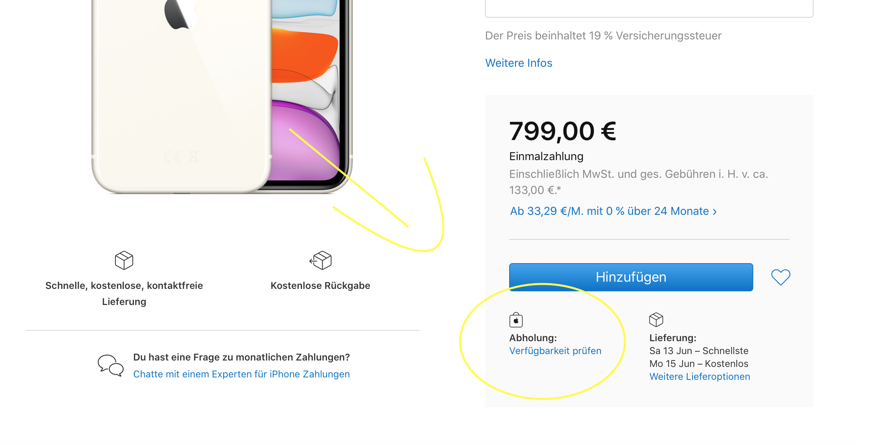Click the Lieferung heading
The height and width of the screenshot is (445, 892).
(x=672, y=338)
